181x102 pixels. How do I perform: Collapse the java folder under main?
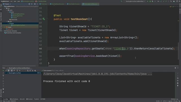(x=8, y=12)
